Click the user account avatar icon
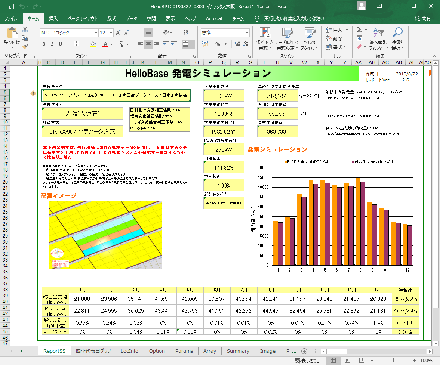Image resolution: width=440 pixels, height=365 pixels. point(362,6)
